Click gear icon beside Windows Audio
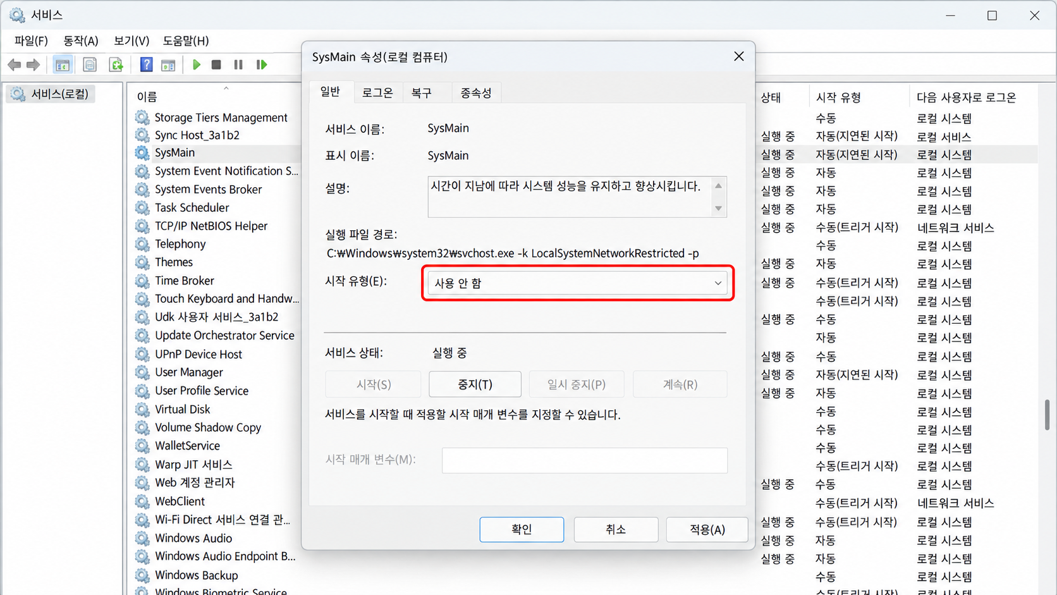 [x=142, y=538]
